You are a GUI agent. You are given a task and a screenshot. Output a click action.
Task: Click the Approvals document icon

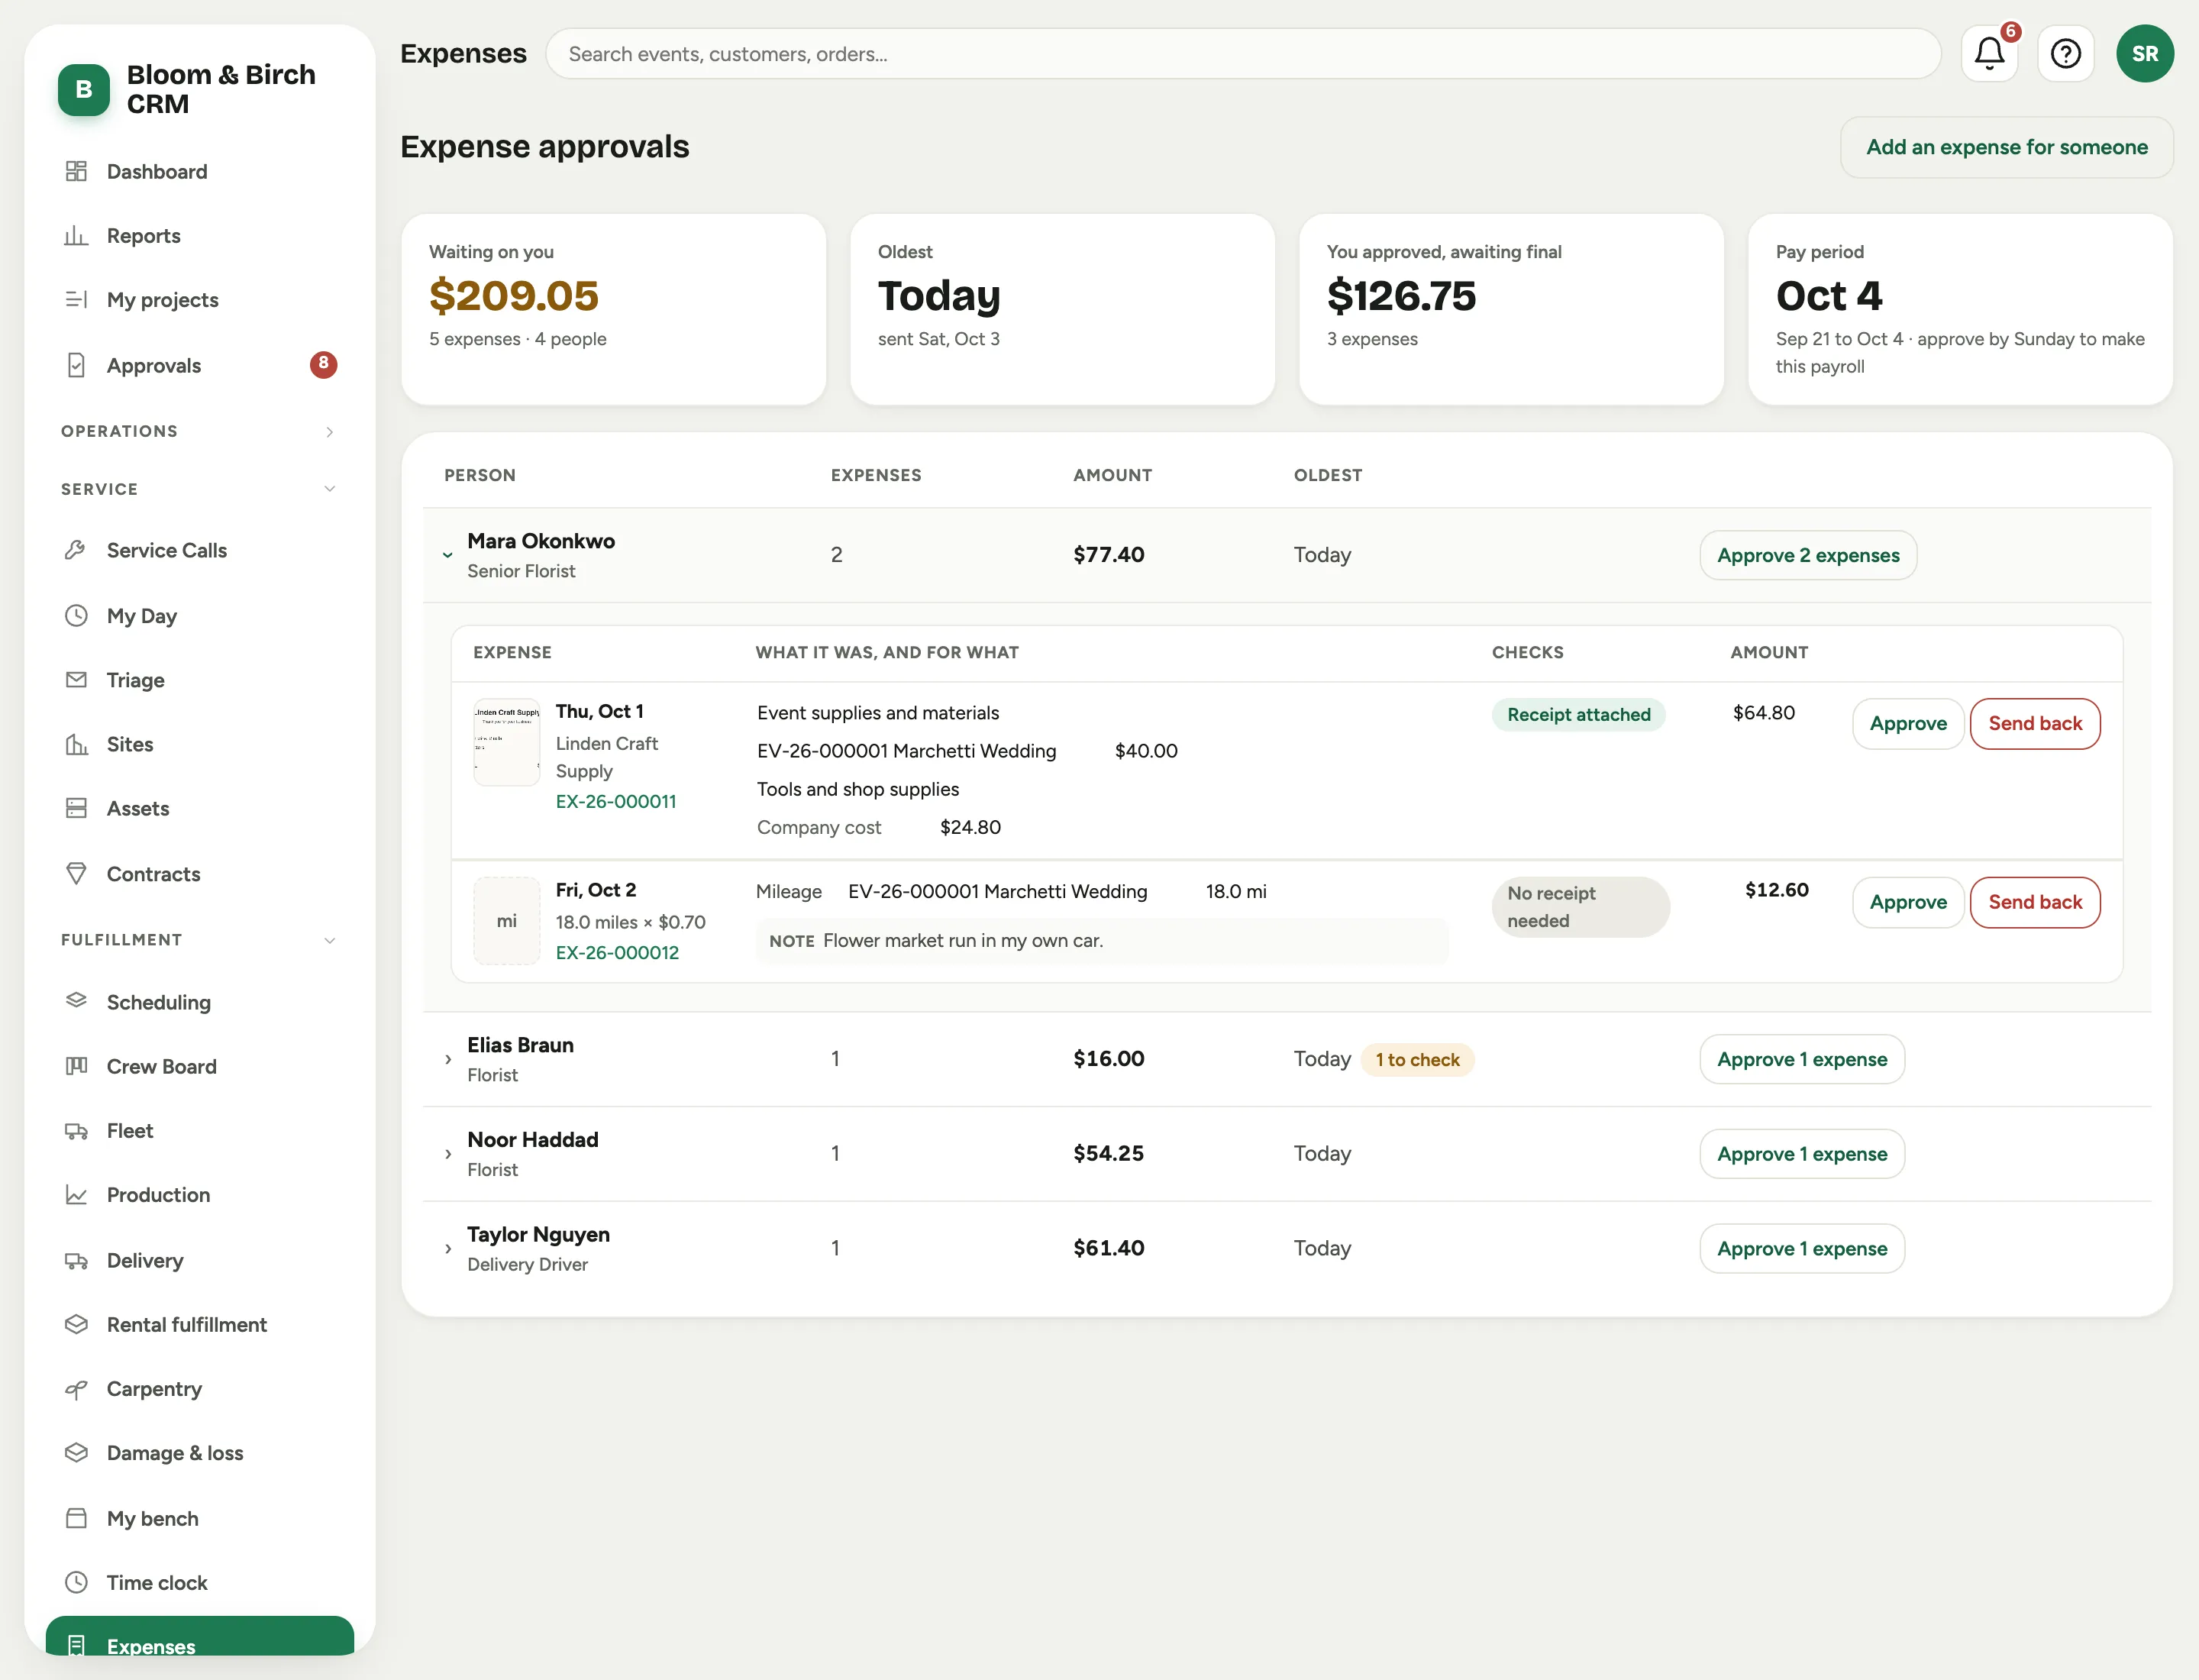coord(76,366)
